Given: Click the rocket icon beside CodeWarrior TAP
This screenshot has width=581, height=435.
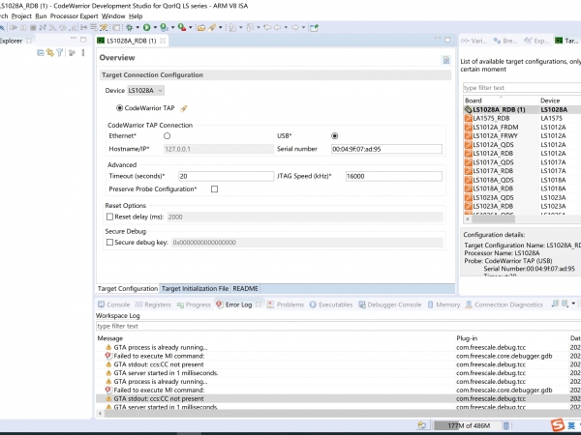Looking at the screenshot, I should (x=184, y=107).
